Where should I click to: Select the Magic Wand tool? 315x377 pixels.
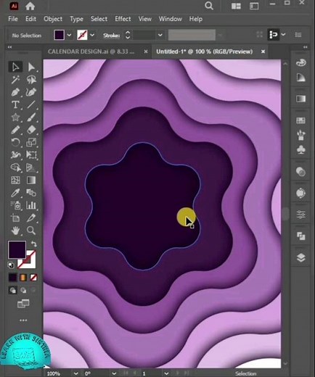point(15,79)
